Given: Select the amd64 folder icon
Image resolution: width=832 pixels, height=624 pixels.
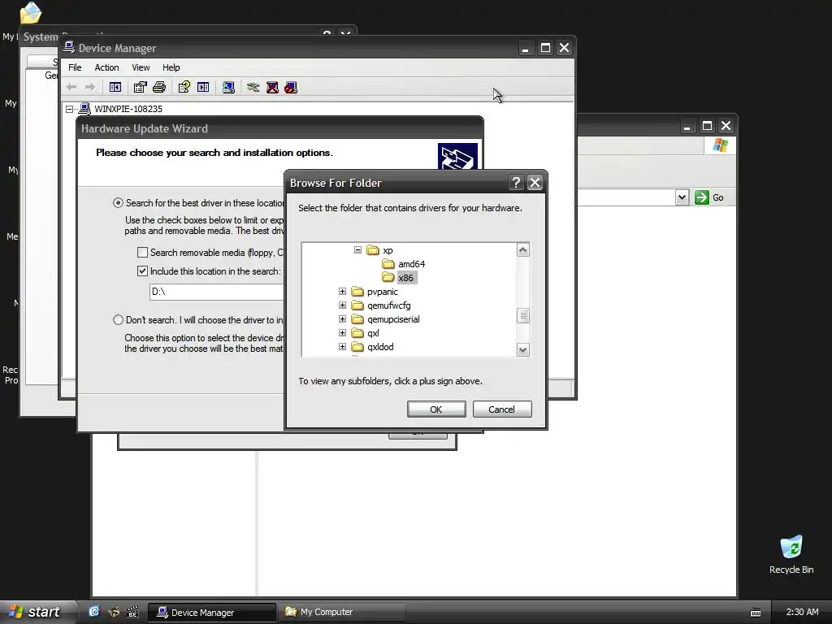Looking at the screenshot, I should point(388,264).
